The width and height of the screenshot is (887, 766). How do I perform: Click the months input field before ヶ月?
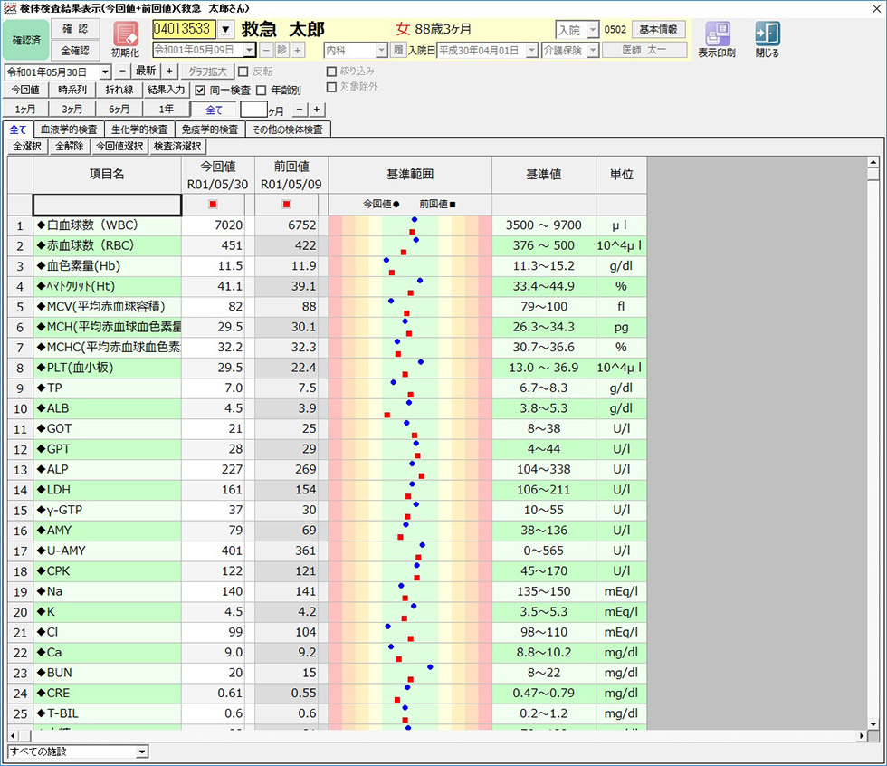(253, 110)
